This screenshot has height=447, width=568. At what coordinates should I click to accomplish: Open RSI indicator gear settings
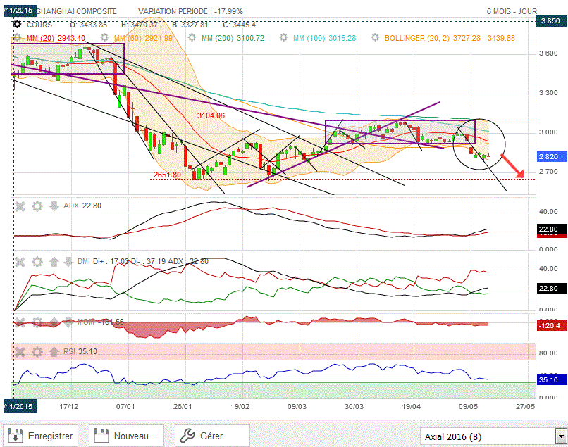(x=37, y=352)
